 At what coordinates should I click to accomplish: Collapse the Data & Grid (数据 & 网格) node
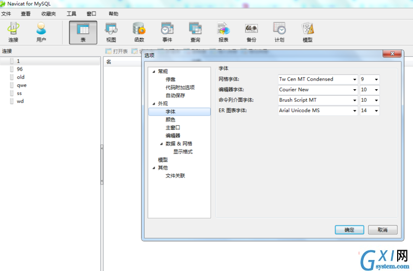[x=162, y=144]
